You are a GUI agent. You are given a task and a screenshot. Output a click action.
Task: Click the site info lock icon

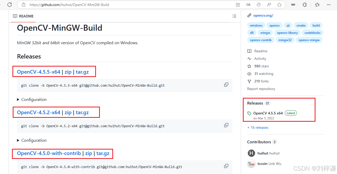point(24,5)
